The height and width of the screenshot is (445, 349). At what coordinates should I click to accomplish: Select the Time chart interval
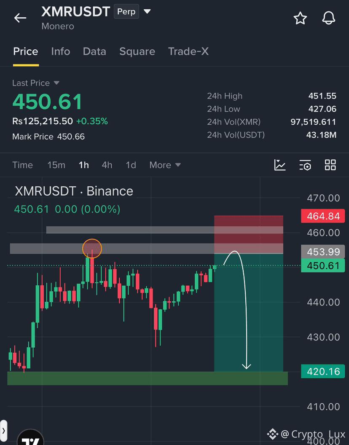pyautogui.click(x=22, y=165)
